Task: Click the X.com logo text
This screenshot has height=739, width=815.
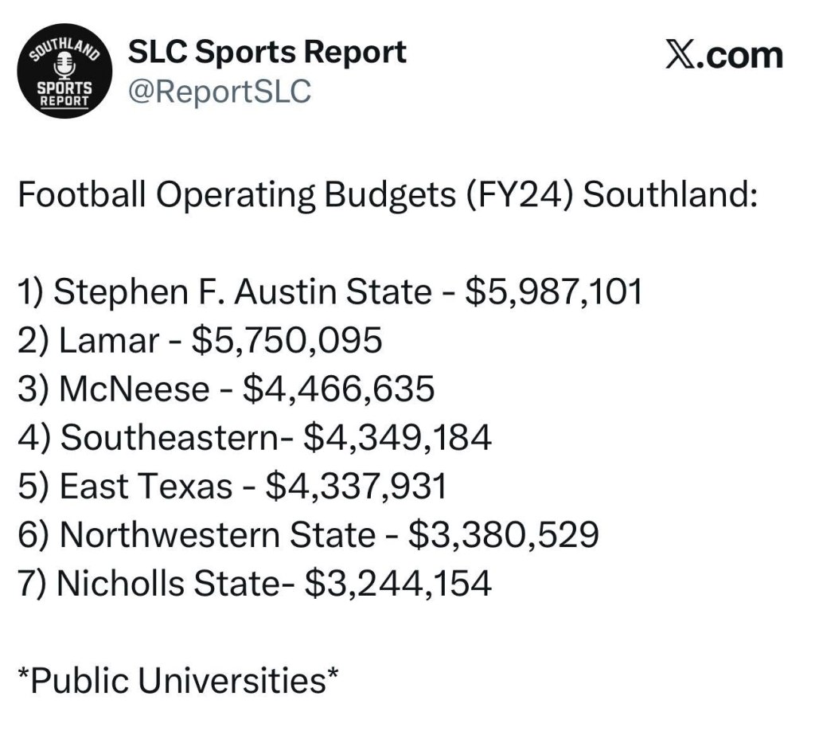Action: coord(724,55)
